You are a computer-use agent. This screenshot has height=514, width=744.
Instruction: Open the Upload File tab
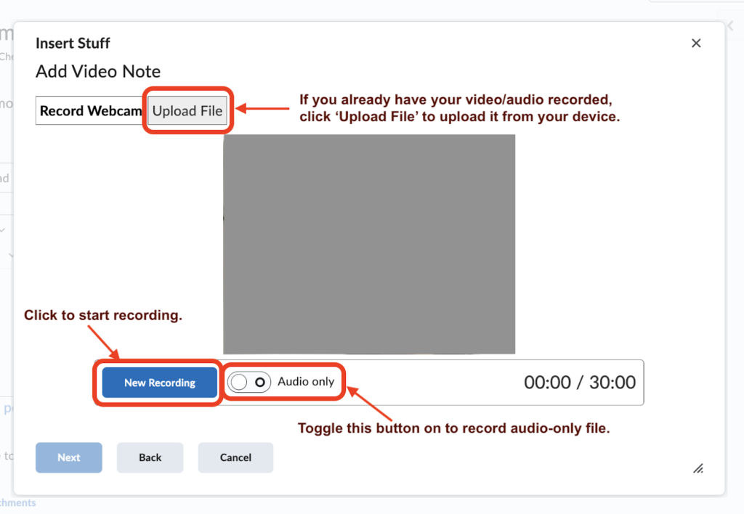[x=187, y=110]
